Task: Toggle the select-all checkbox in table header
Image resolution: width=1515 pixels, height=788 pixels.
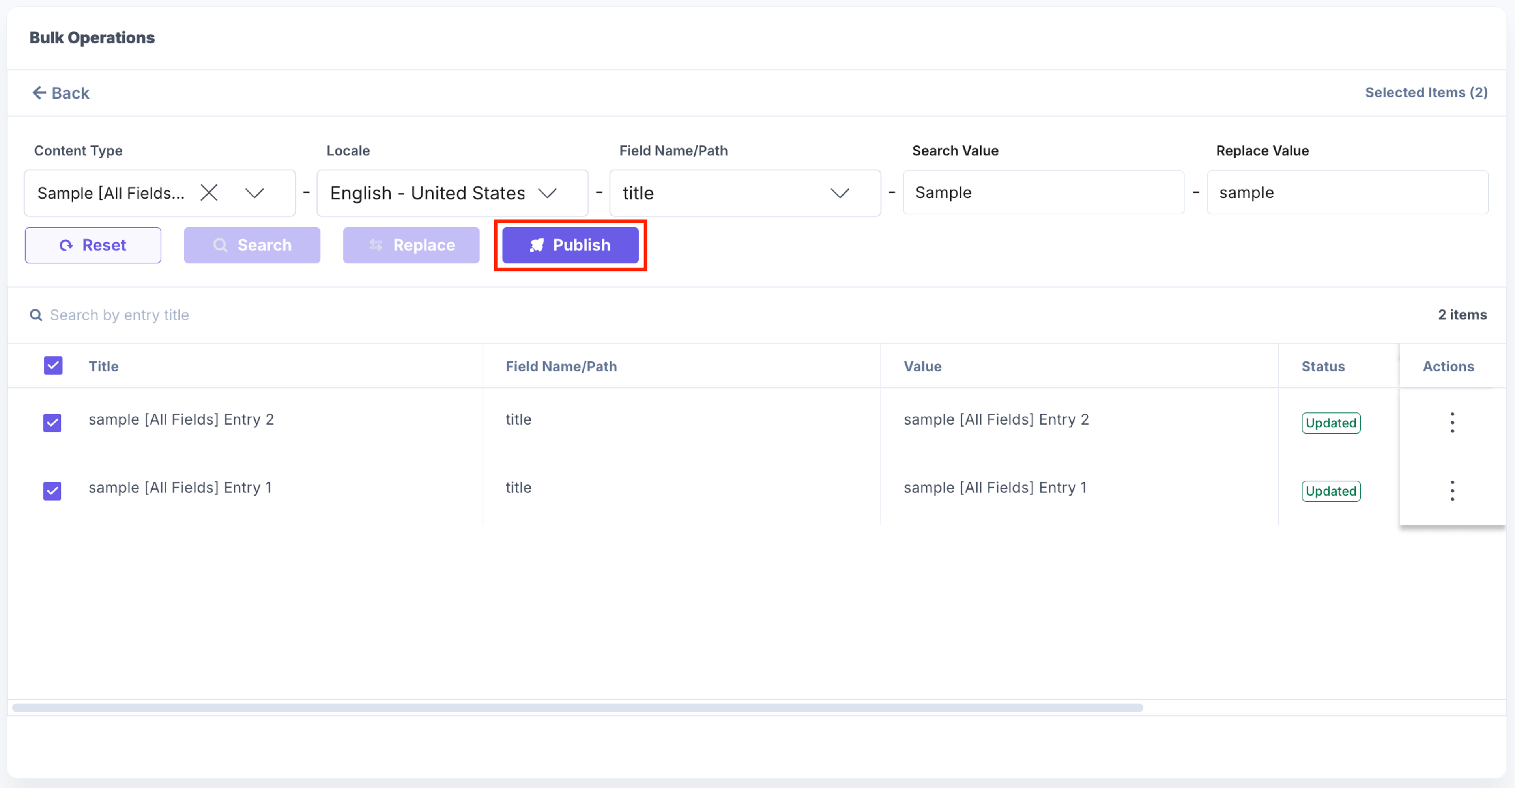Action: tap(53, 365)
